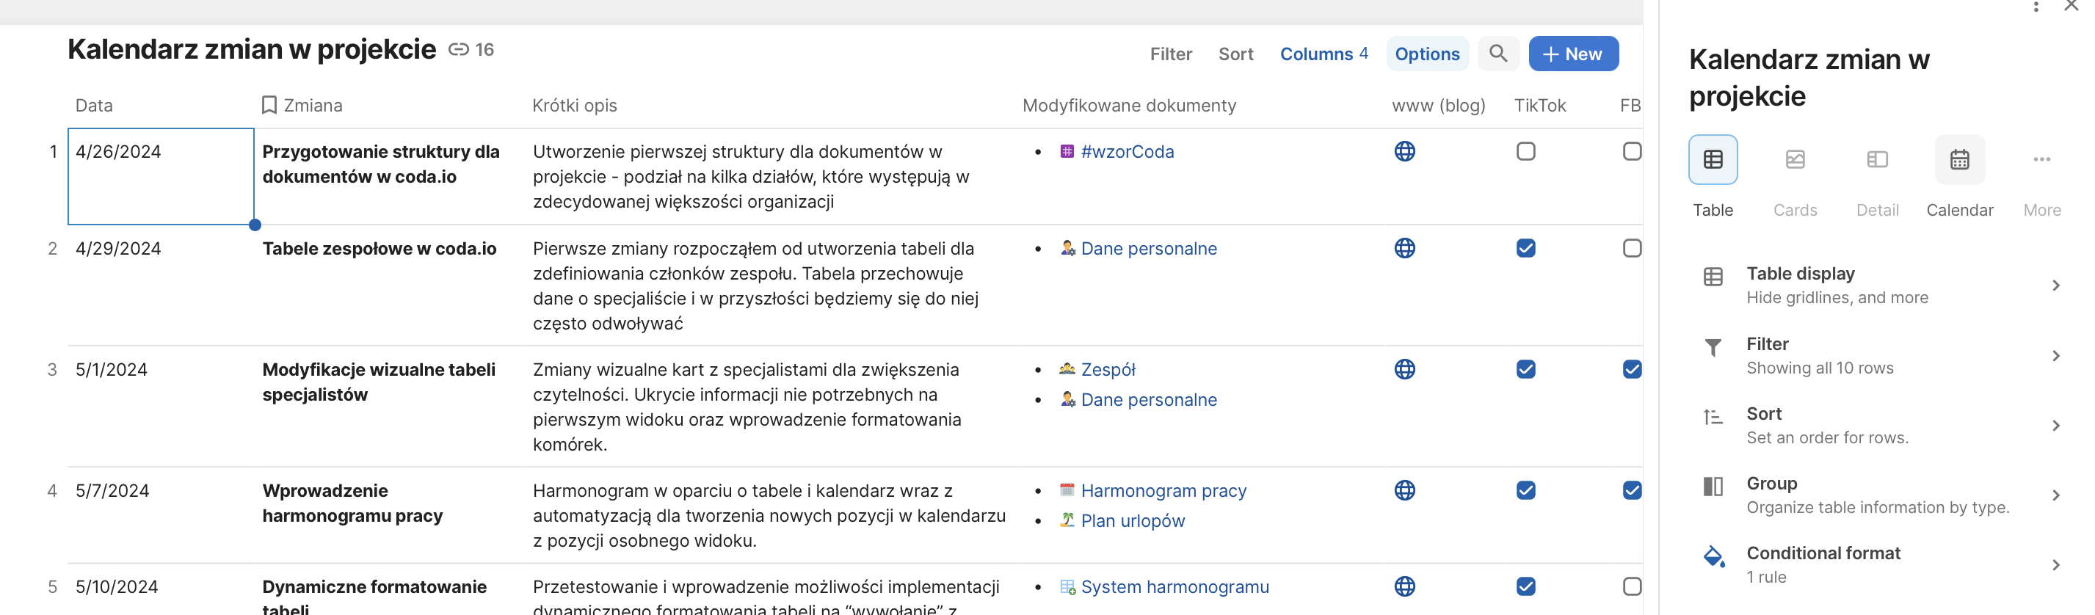Add a row with the New button
2095x615 pixels.
coord(1572,54)
